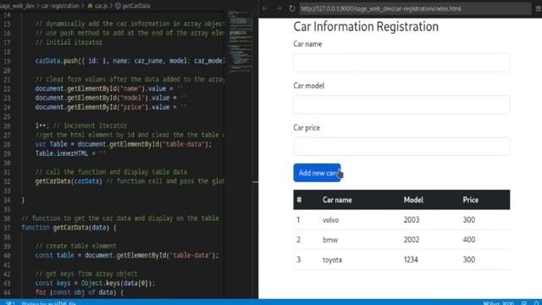
Task: Click row number 1 in the table
Action: pyautogui.click(x=298, y=220)
